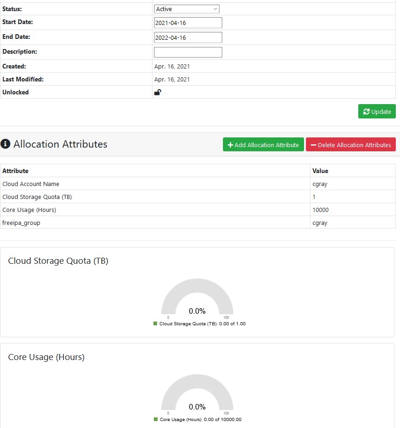Viewport: 400px width, 428px height.
Task: Click the cgray value for Cloud Account Name
Action: [x=320, y=184]
